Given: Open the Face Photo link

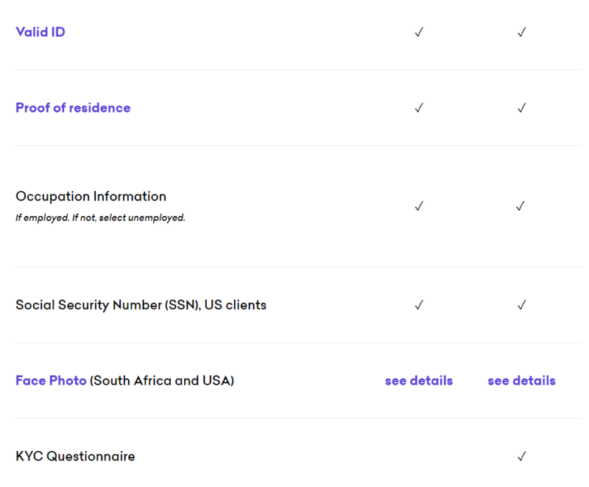Looking at the screenshot, I should coord(51,381).
